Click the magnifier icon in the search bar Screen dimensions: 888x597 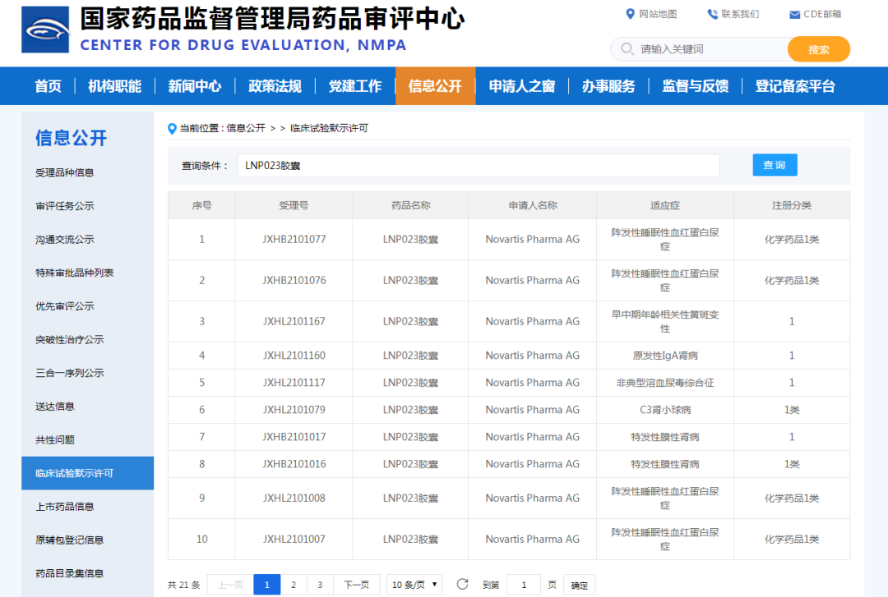click(625, 49)
